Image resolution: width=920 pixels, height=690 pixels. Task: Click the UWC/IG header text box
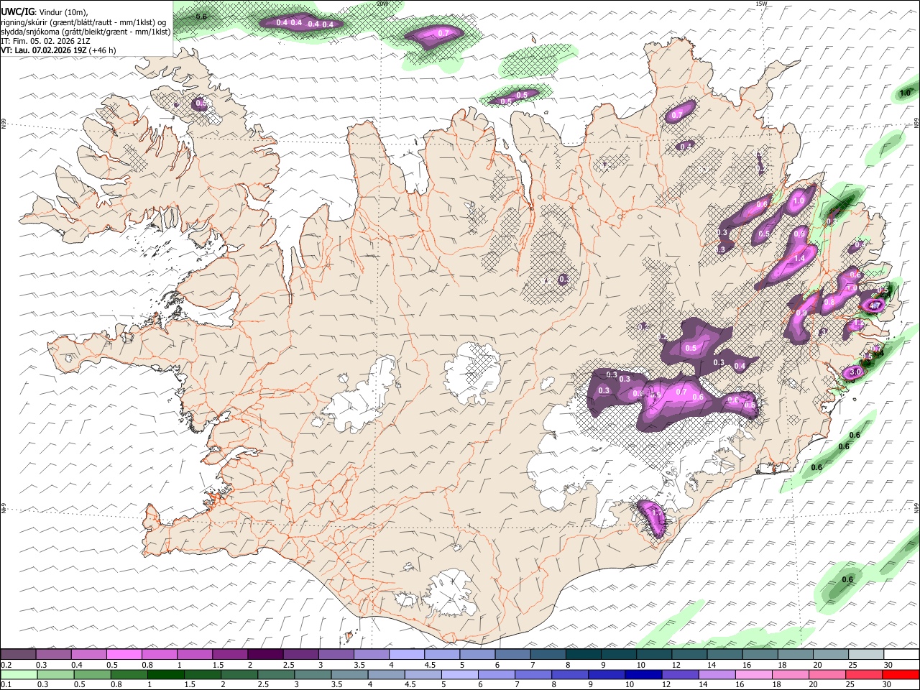click(86, 28)
